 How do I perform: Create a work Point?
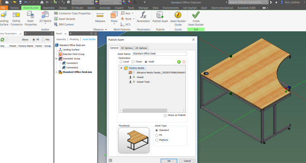[x=126, y=19]
